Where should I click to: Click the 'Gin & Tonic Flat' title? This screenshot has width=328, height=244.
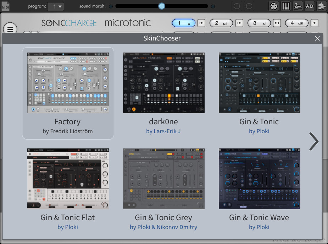tap(68, 218)
